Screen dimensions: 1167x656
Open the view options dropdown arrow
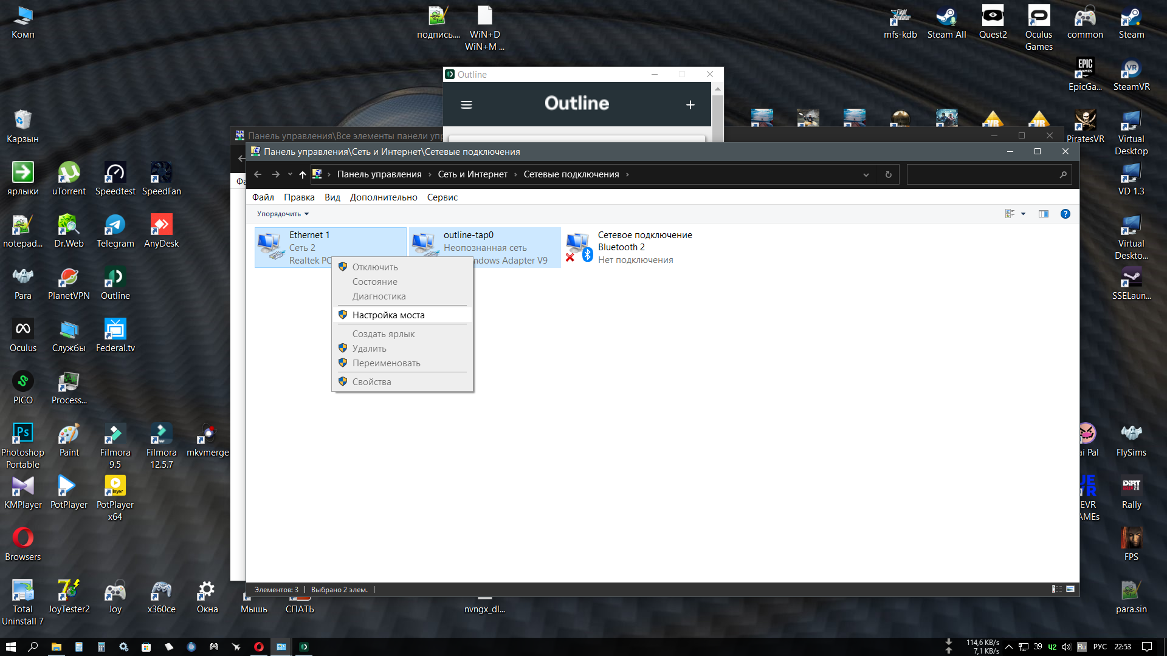pos(1024,214)
